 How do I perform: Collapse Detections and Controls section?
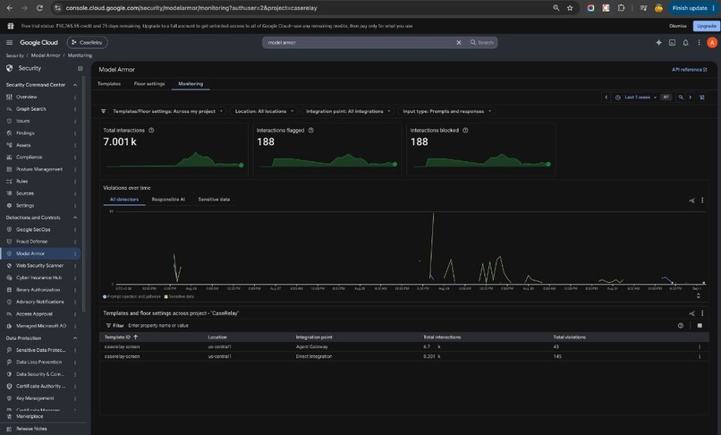[75, 217]
